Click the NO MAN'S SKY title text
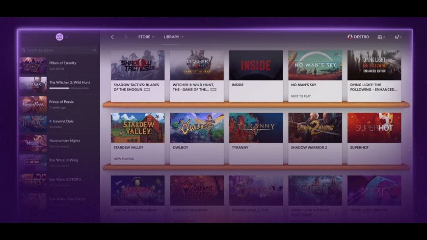This screenshot has height=240, width=427. click(303, 85)
